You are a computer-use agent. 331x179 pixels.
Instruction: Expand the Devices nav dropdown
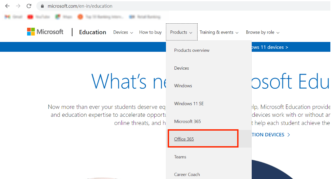123,32
